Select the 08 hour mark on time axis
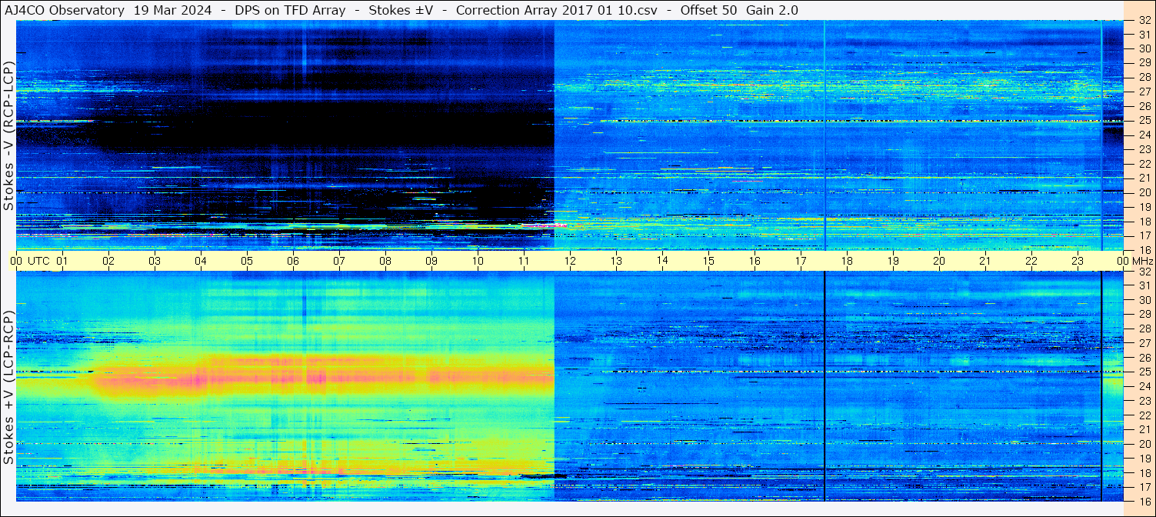 tap(385, 261)
